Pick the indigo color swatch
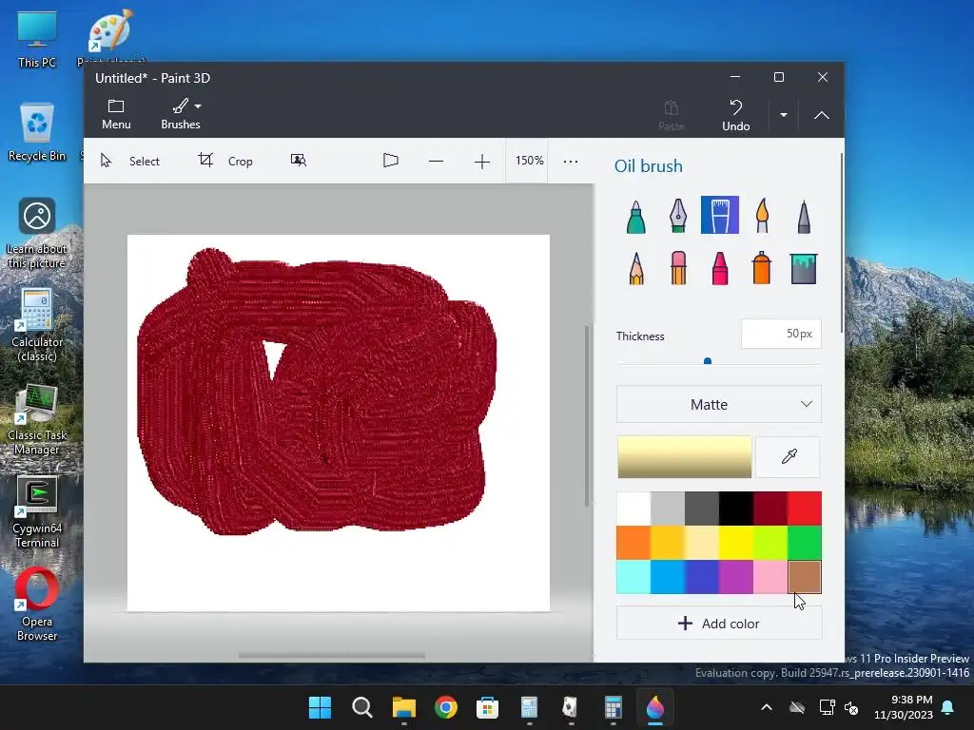The image size is (974, 730). pyautogui.click(x=702, y=577)
